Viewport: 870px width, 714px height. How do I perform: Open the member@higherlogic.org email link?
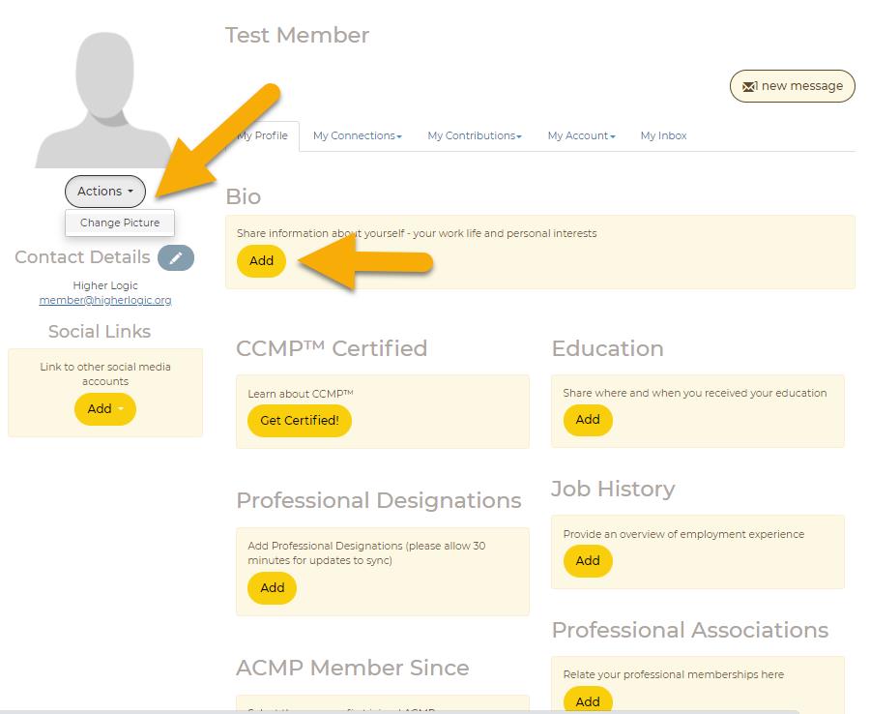coord(104,300)
